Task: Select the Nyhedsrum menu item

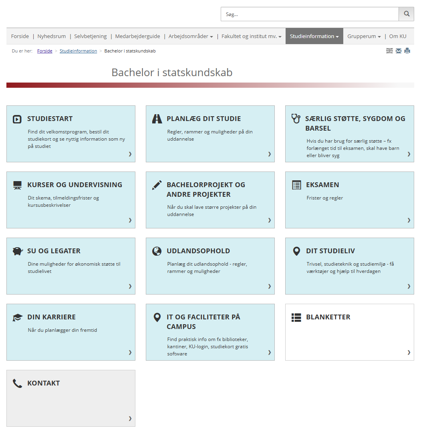Action: 51,36
